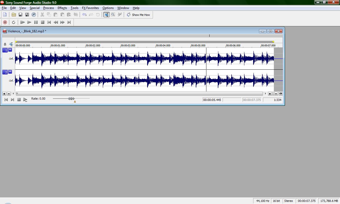Click level zoom out minus at bottom left
The width and height of the screenshot is (340, 204).
coord(9,94)
